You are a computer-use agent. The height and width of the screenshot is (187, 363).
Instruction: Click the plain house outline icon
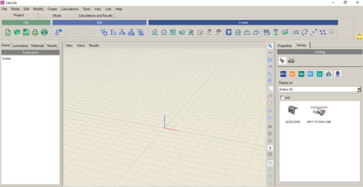pyautogui.click(x=164, y=32)
